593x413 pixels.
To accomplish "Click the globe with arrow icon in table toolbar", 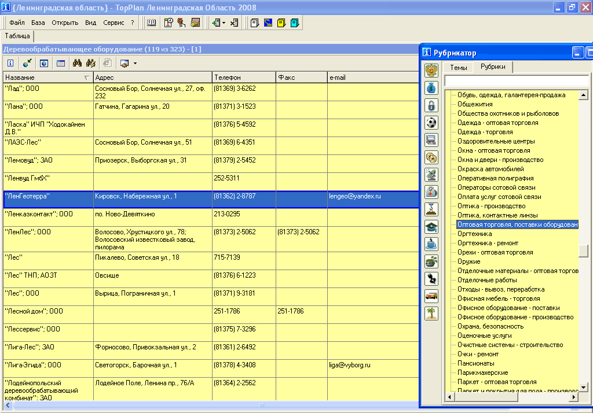I will click(27, 63).
